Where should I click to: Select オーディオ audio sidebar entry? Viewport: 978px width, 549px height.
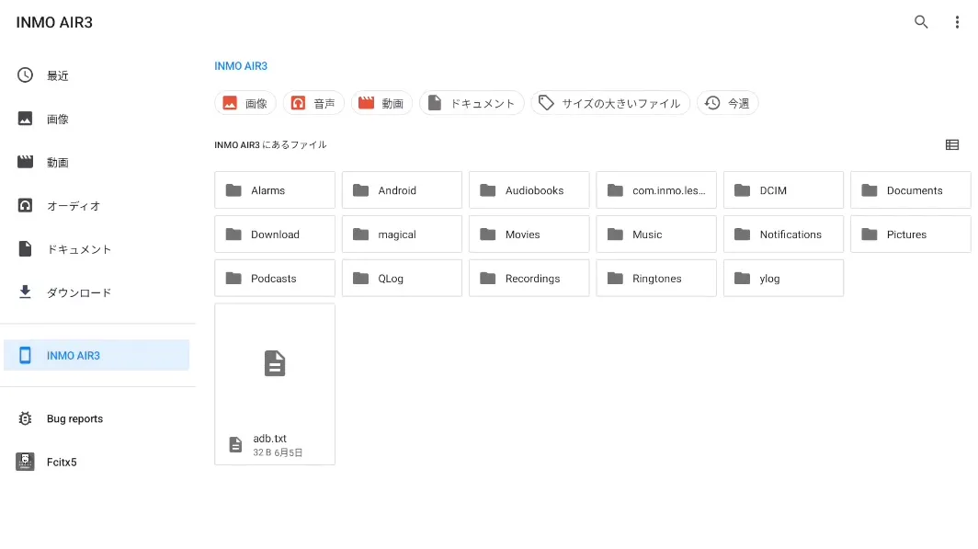(74, 206)
